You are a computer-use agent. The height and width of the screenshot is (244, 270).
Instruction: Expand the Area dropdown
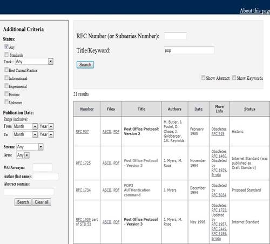[x=23, y=155]
